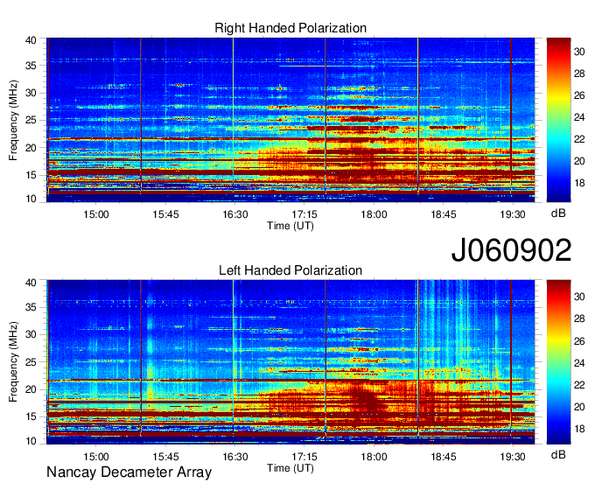Click the Left Handed Polarization dB color bar
Screen dimensions: 595x483
coord(558,362)
